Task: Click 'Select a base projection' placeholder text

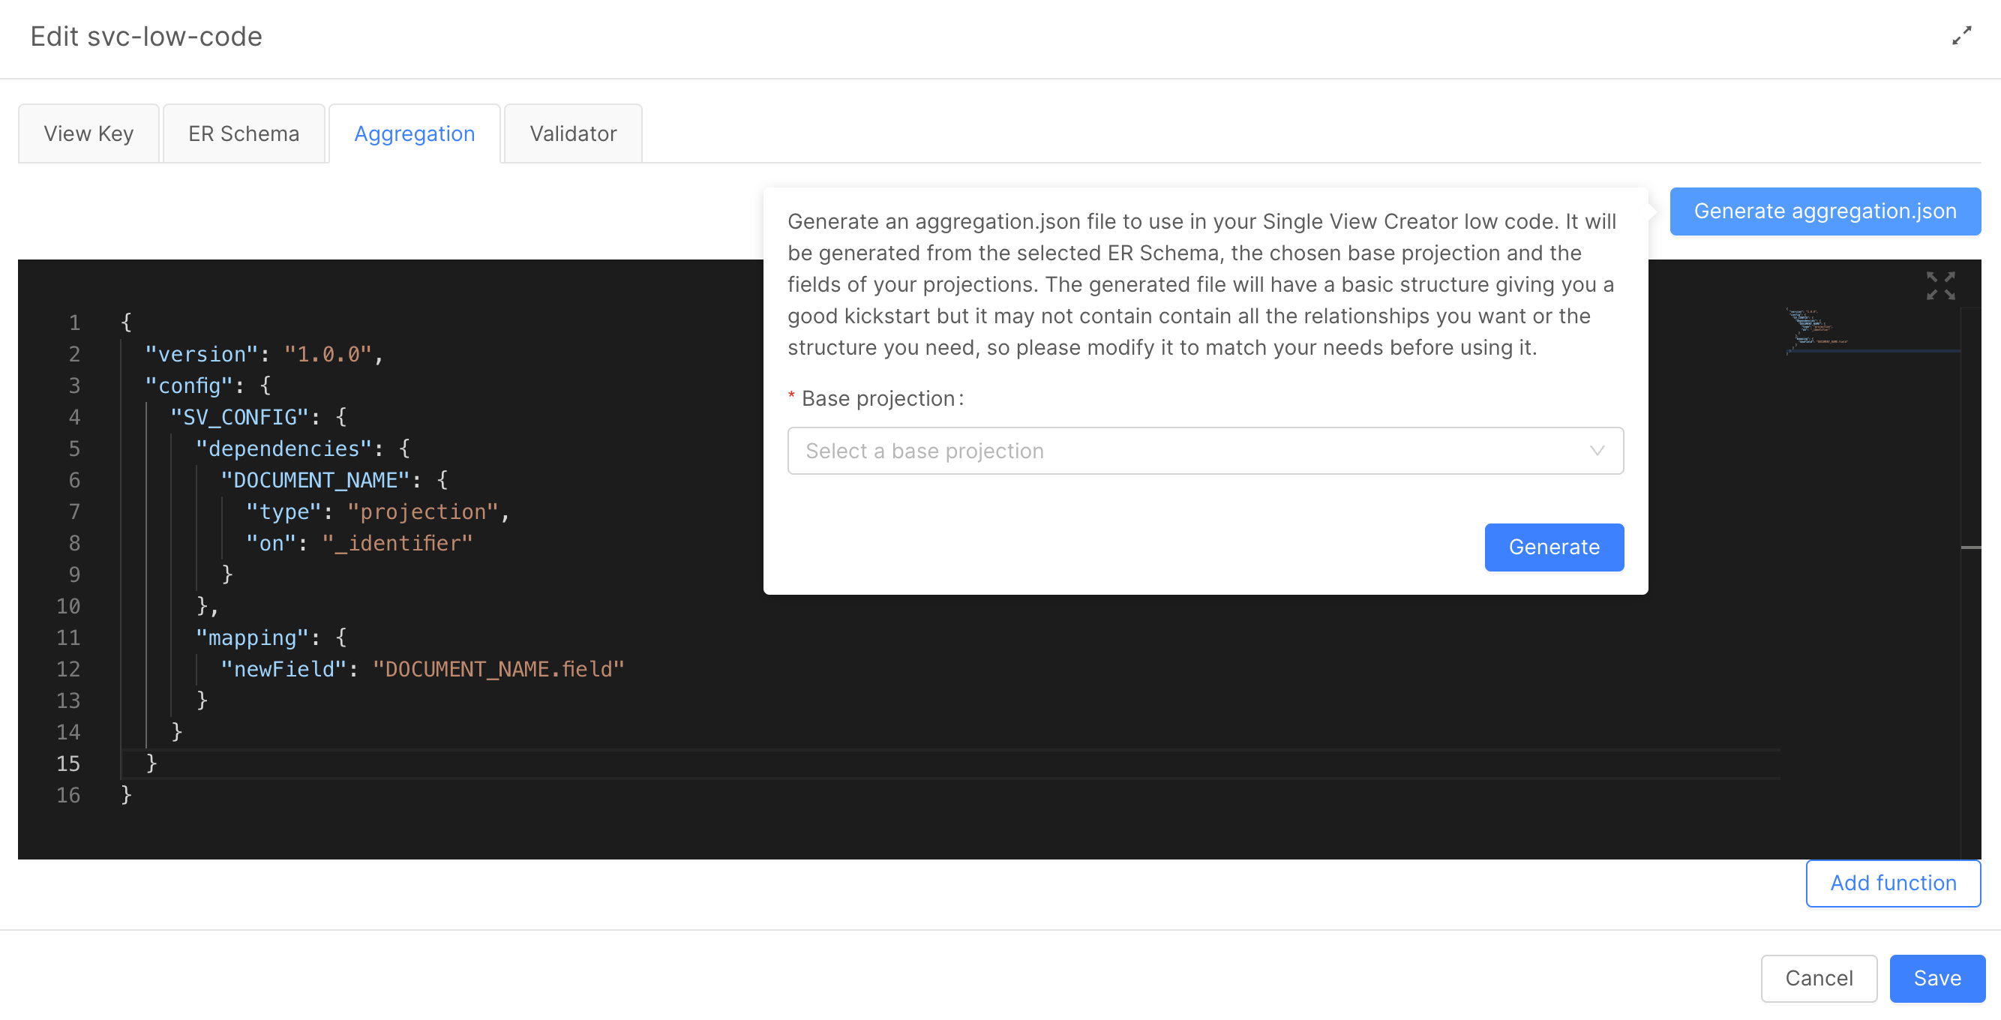Action: click(924, 451)
